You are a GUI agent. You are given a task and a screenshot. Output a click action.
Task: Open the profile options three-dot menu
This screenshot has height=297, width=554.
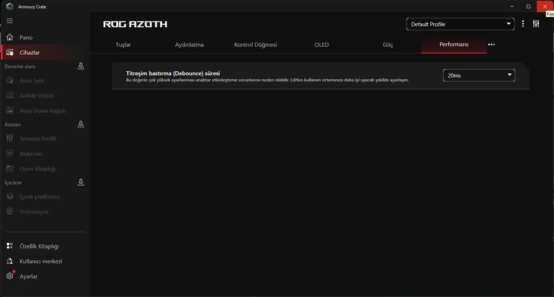pos(523,24)
